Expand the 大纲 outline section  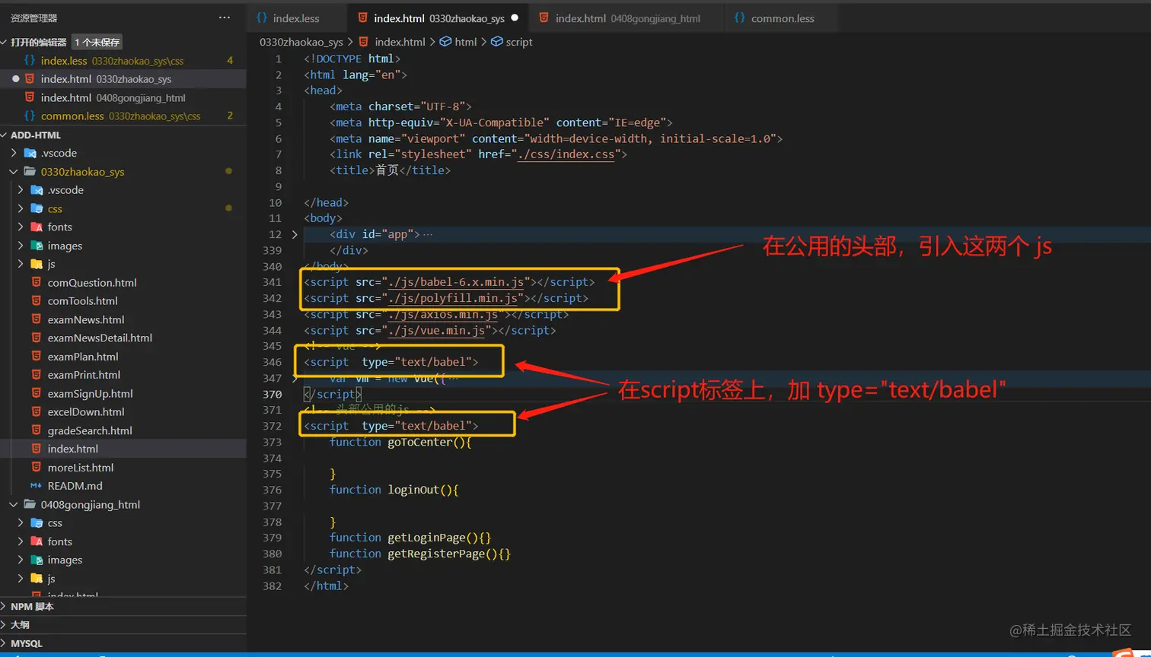coord(5,624)
